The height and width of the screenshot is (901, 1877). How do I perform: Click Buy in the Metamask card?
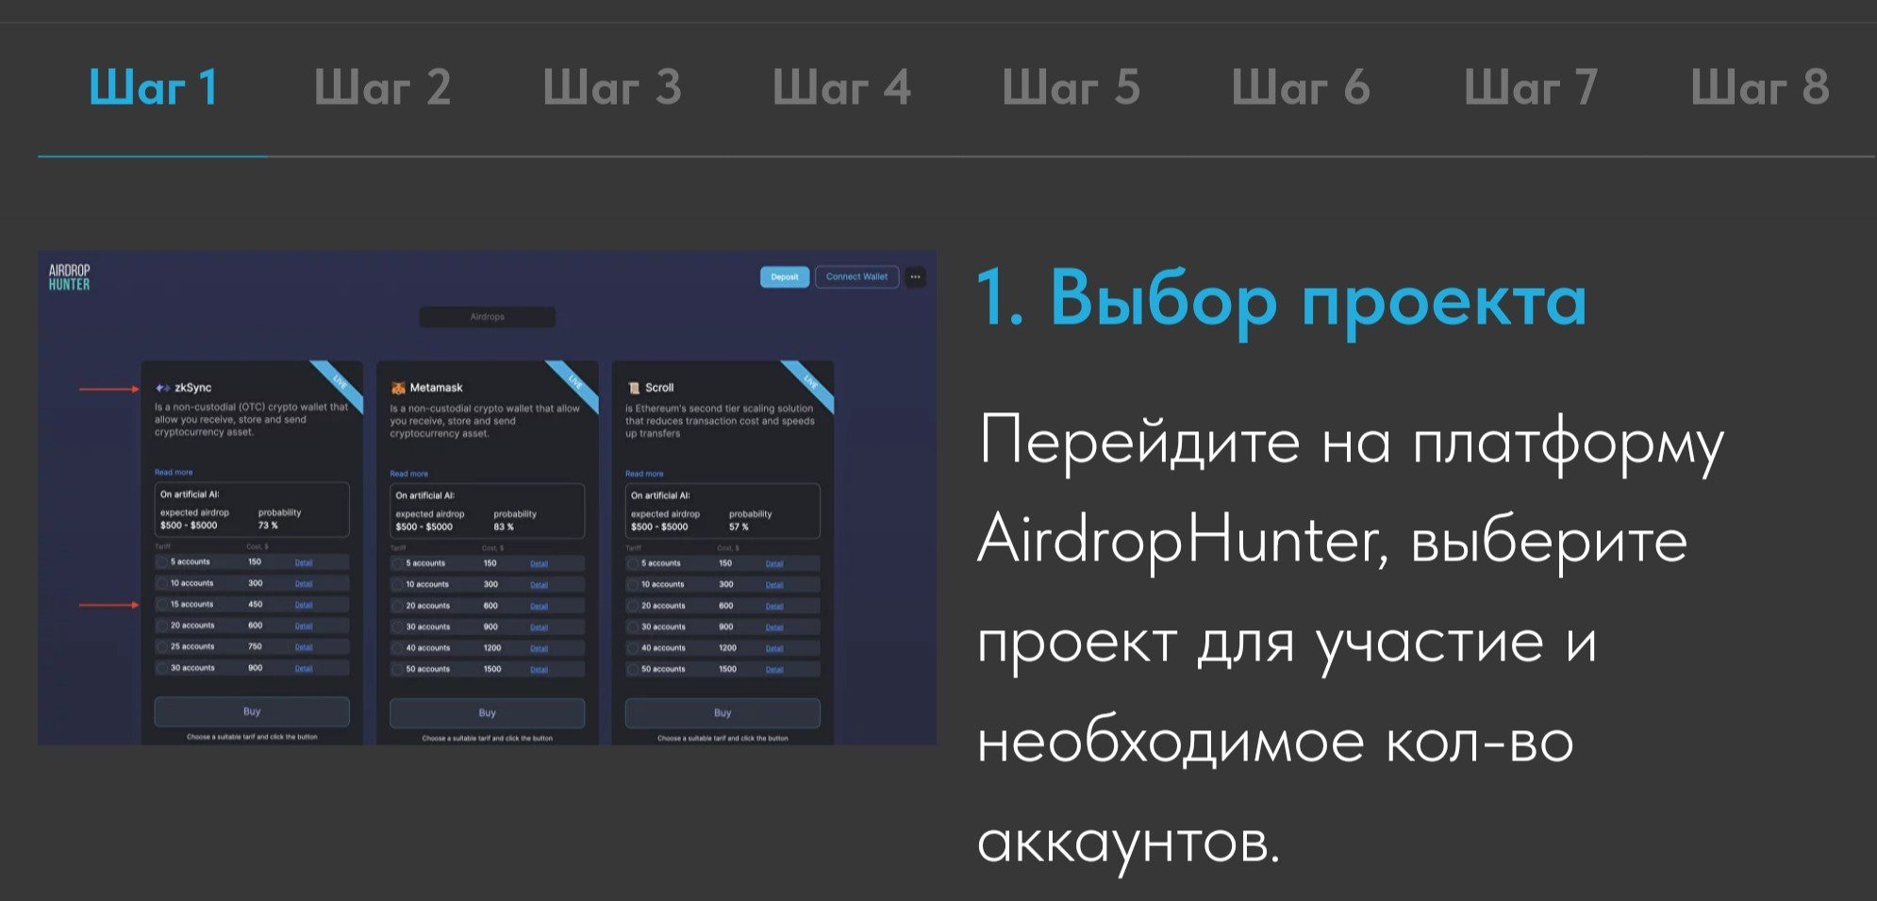point(487,713)
